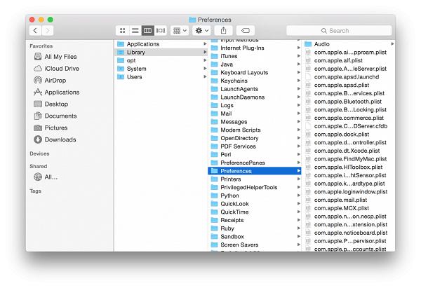This screenshot has height=288, width=421.
Task: Select com.apple.mail.plist file
Action: (349, 200)
